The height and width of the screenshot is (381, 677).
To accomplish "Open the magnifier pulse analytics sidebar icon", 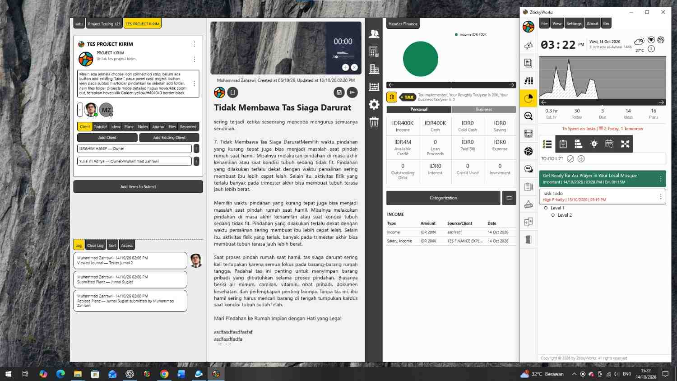I will (x=528, y=116).
